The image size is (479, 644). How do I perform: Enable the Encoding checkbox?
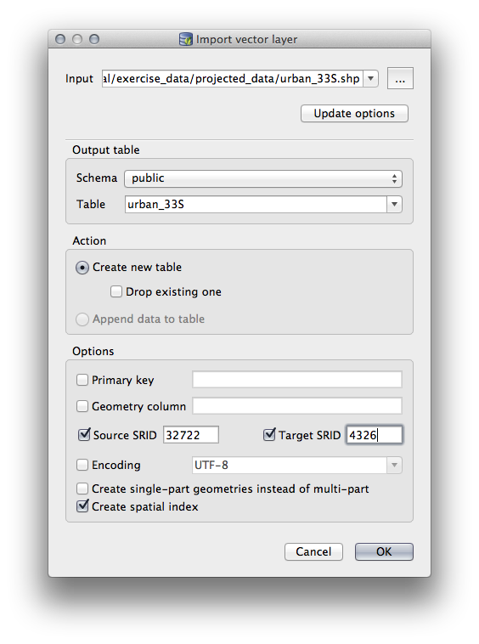coord(82,465)
